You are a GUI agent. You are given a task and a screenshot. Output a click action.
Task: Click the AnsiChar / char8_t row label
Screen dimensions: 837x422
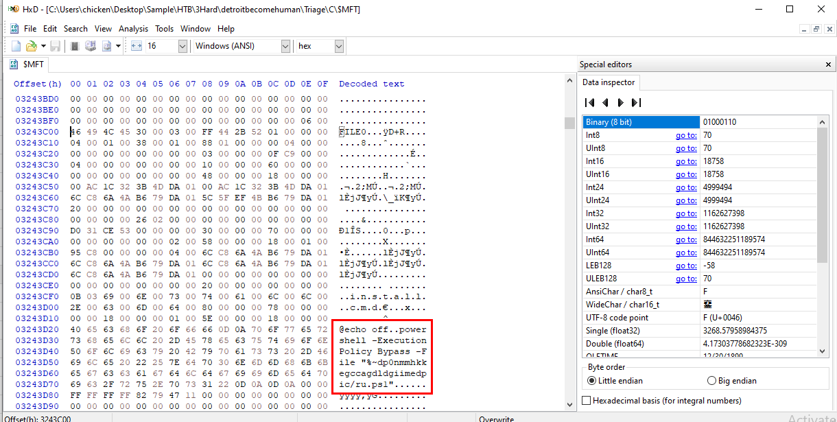[619, 292]
